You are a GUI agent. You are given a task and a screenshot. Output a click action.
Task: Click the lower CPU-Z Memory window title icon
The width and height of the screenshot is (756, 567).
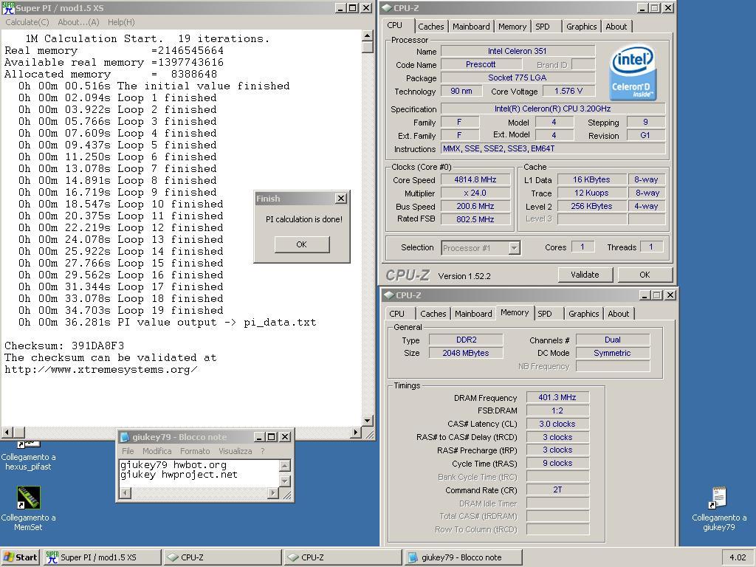(389, 295)
